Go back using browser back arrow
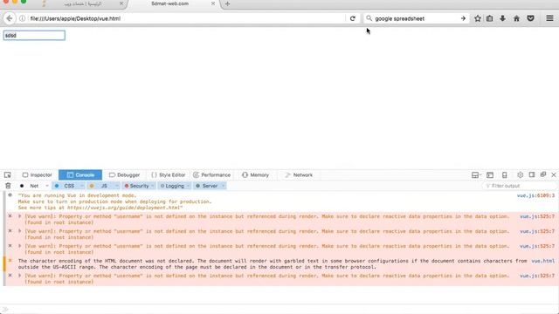 [10, 18]
